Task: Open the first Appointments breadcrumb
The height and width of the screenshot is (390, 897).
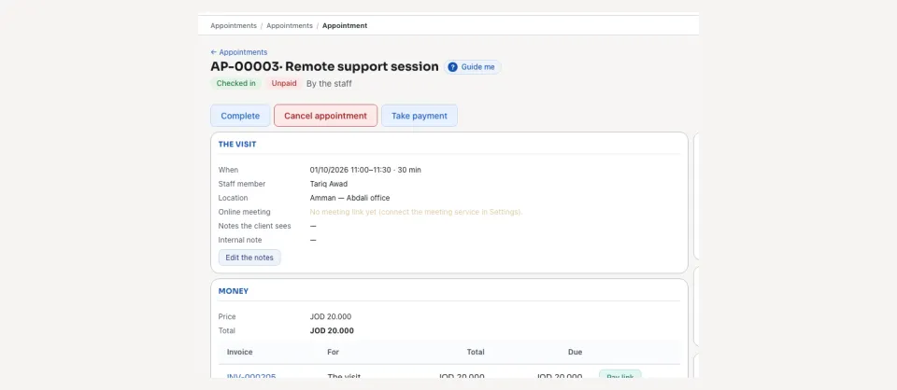Action: [234, 26]
